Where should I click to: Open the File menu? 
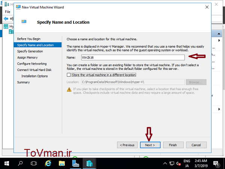click(7, 12)
